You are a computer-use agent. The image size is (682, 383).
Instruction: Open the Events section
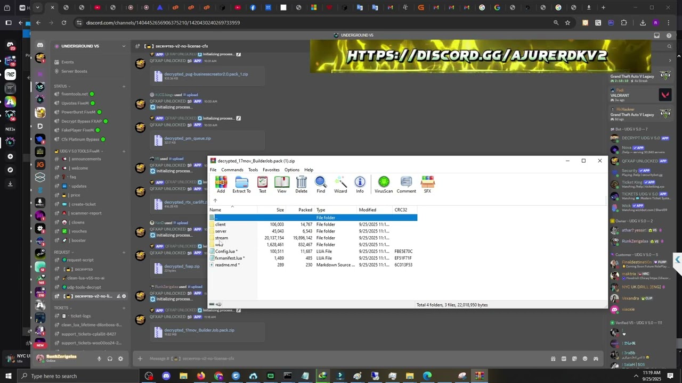(x=68, y=62)
